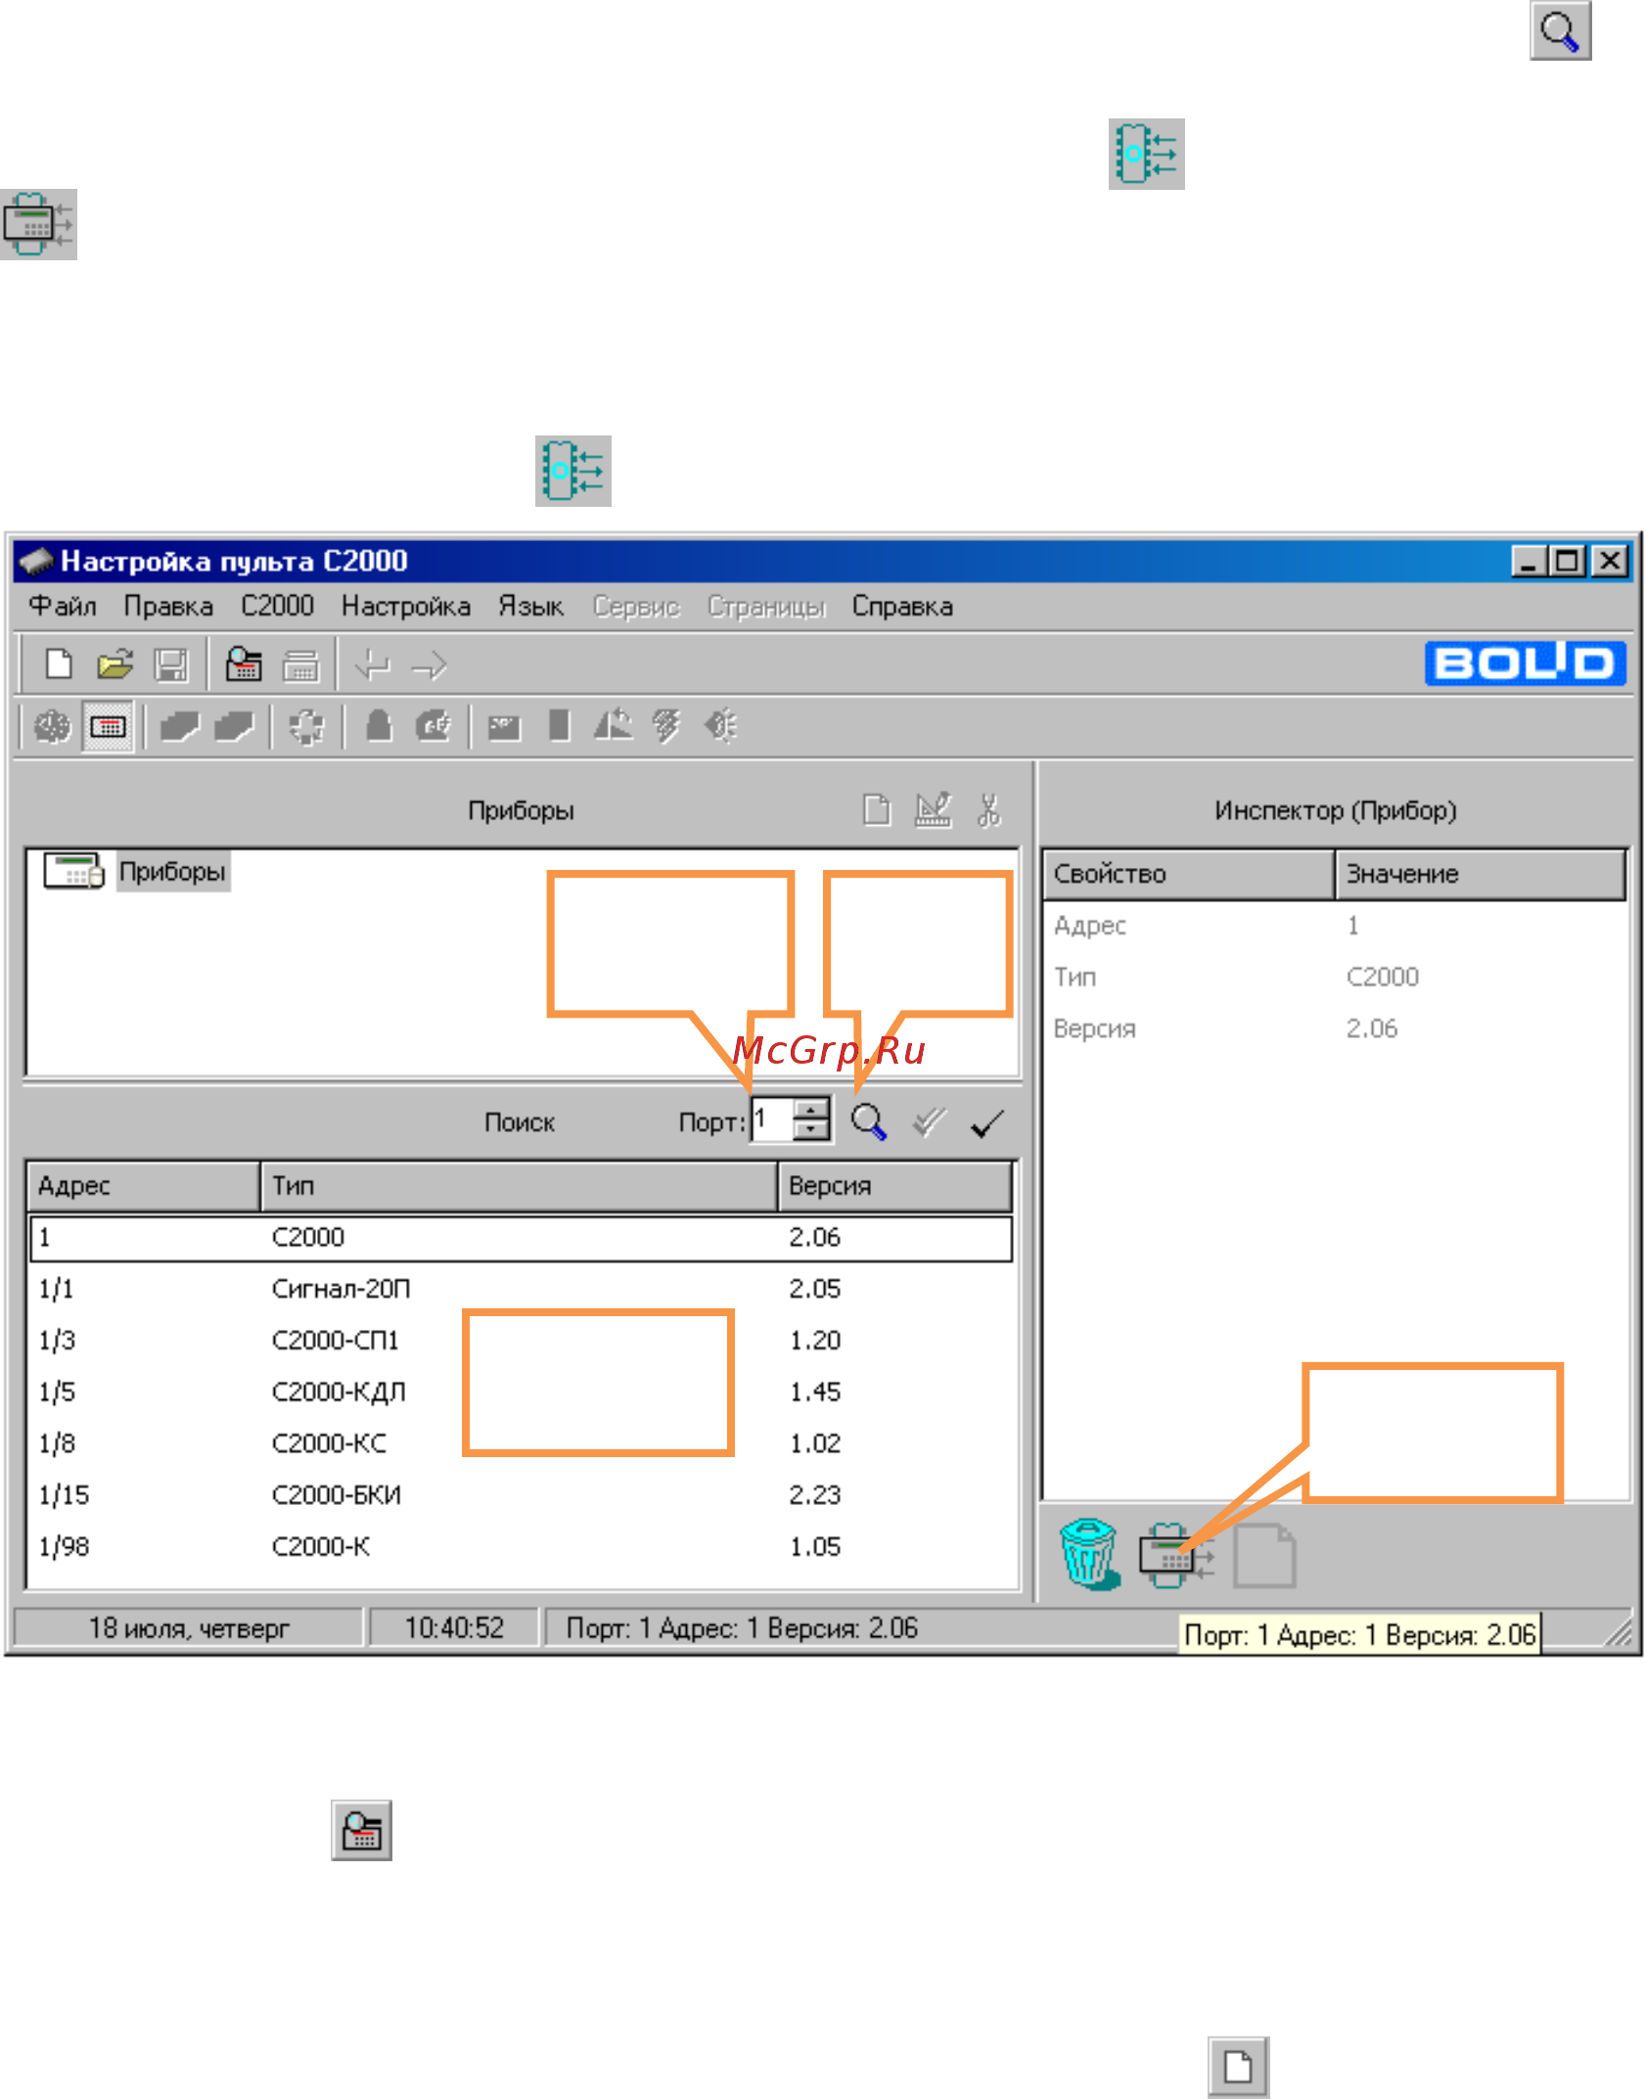Click the single black check mark icon
Screen dimensions: 1646x2099
tap(986, 1122)
